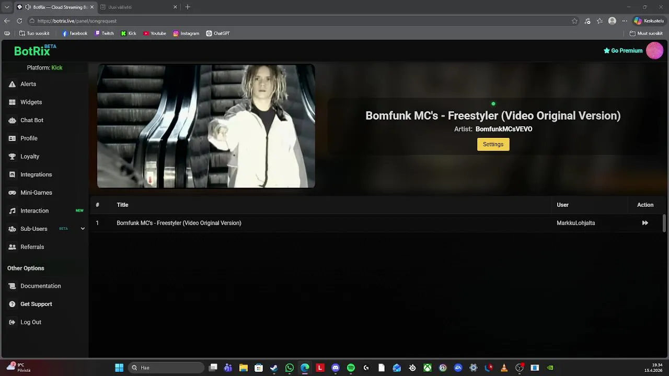
Task: Open Tuo suosikit bookmarks folder
Action: click(34, 33)
